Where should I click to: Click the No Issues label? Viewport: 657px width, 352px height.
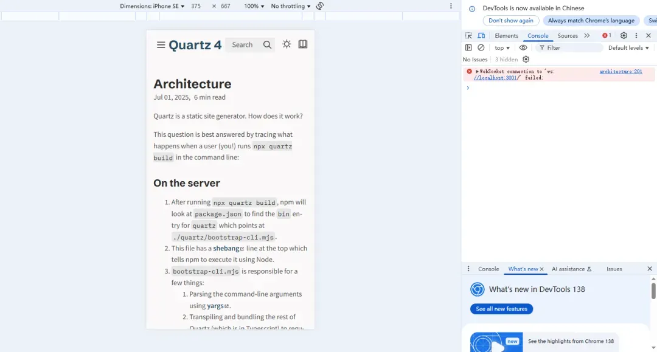[x=474, y=60]
